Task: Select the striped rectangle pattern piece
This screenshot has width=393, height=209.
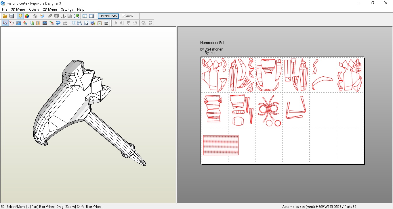Action: tap(221, 145)
